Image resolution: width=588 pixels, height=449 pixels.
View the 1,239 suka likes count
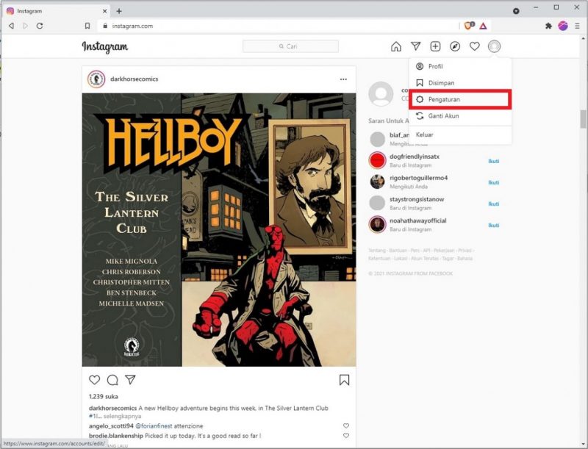point(104,397)
